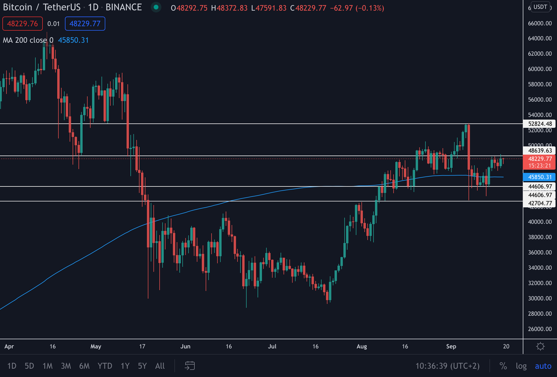This screenshot has width=557, height=377.
Task: Click the red sell price 48229.76
Action: pyautogui.click(x=22, y=24)
